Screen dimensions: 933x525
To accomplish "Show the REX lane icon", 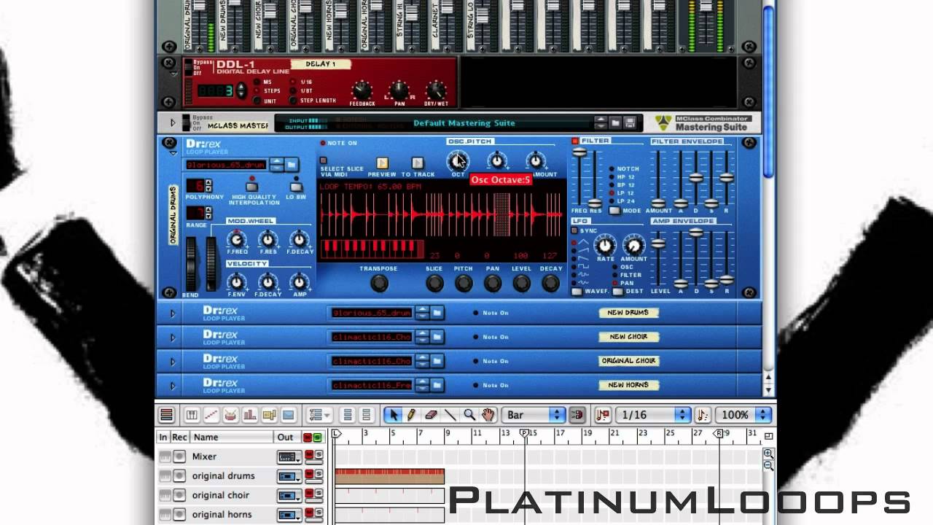I will click(288, 415).
